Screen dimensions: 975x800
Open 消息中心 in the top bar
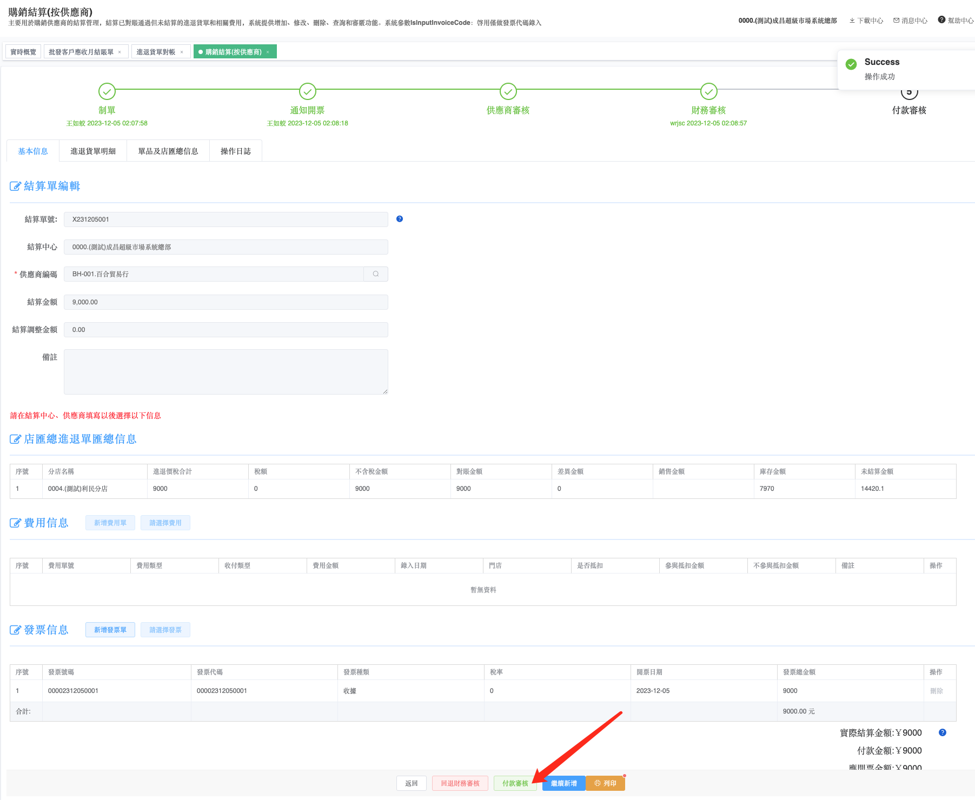click(910, 21)
